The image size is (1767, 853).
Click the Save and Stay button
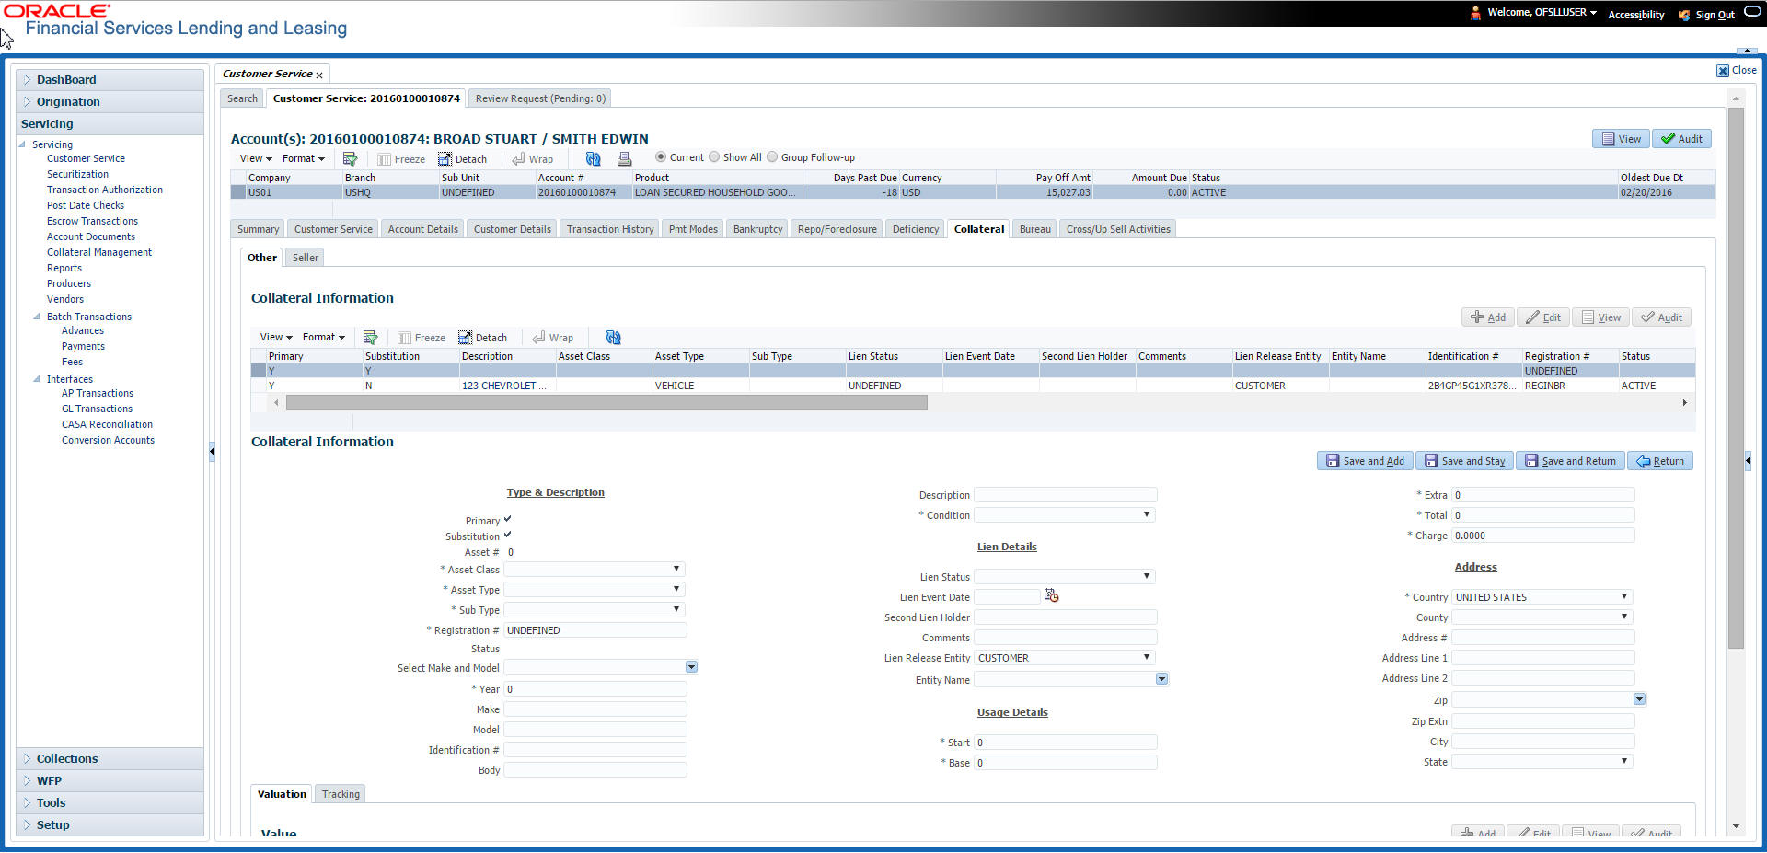[x=1464, y=461]
